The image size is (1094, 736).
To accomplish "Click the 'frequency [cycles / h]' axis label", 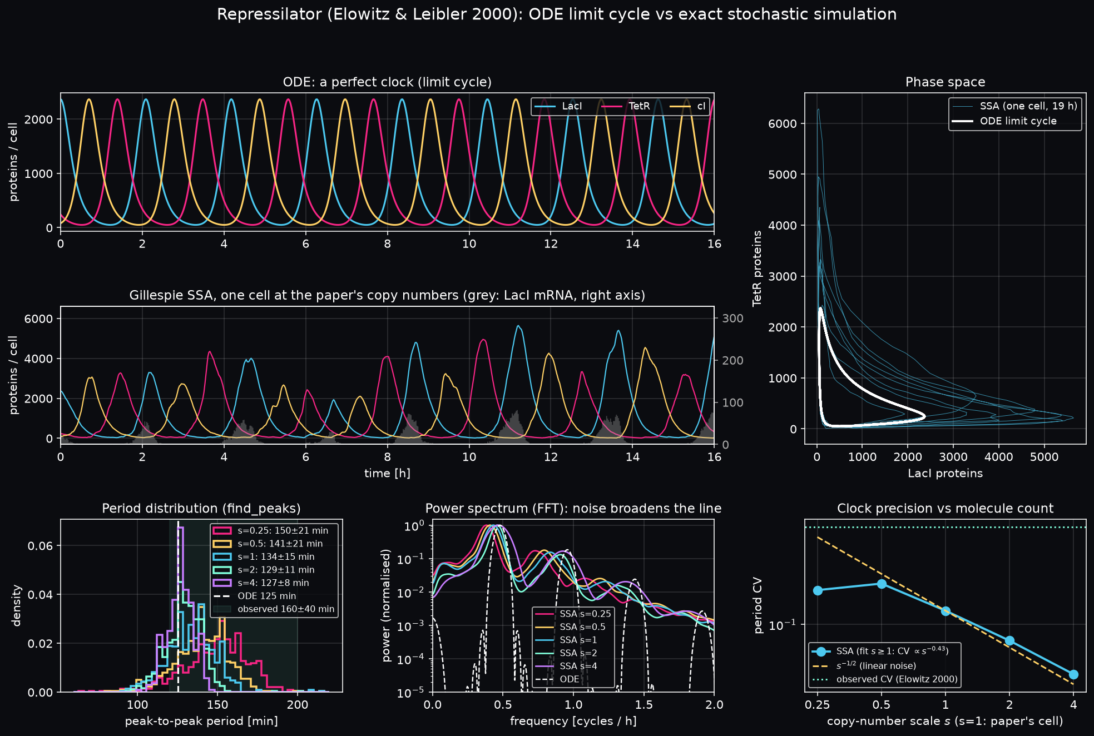I will (573, 721).
